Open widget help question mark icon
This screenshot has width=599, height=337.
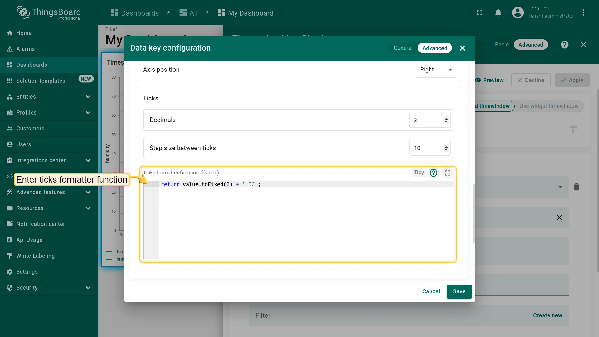(564, 45)
